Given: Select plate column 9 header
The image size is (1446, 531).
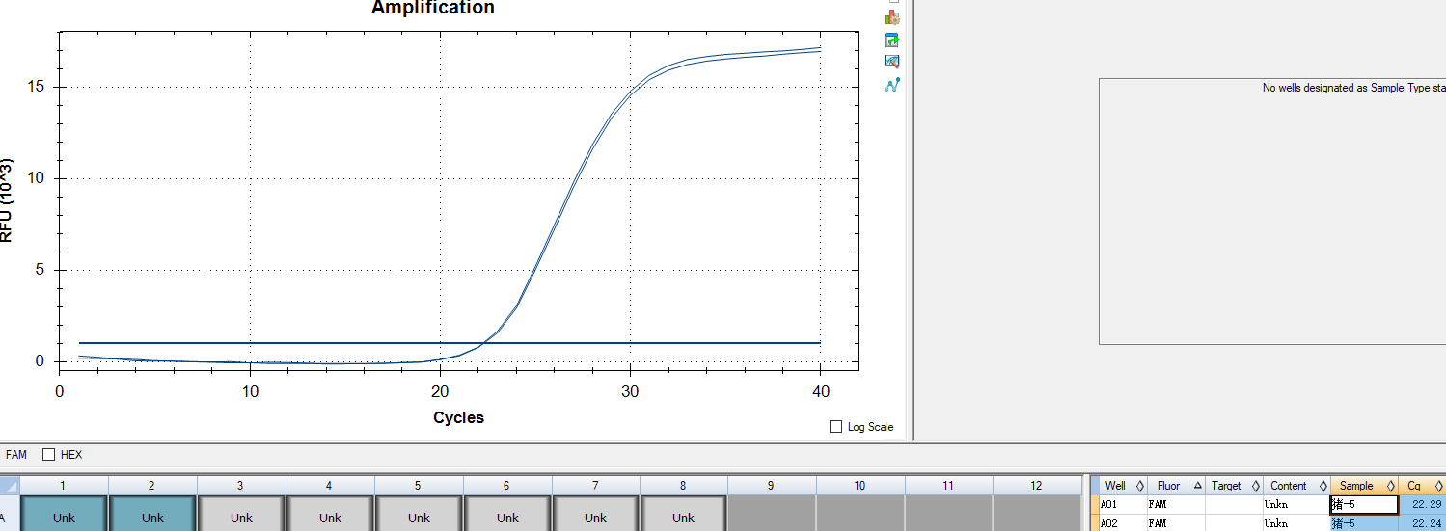Looking at the screenshot, I should [772, 486].
